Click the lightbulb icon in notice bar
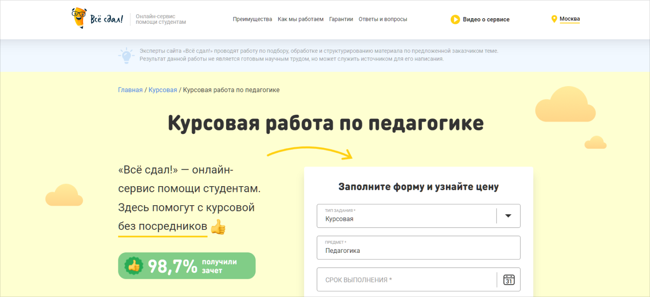The image size is (650, 297). point(126,55)
